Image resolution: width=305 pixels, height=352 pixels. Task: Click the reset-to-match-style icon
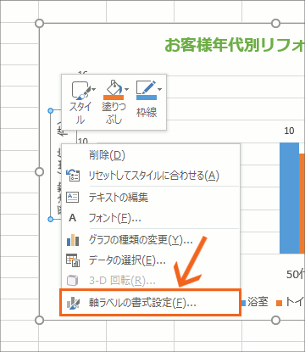click(73, 176)
